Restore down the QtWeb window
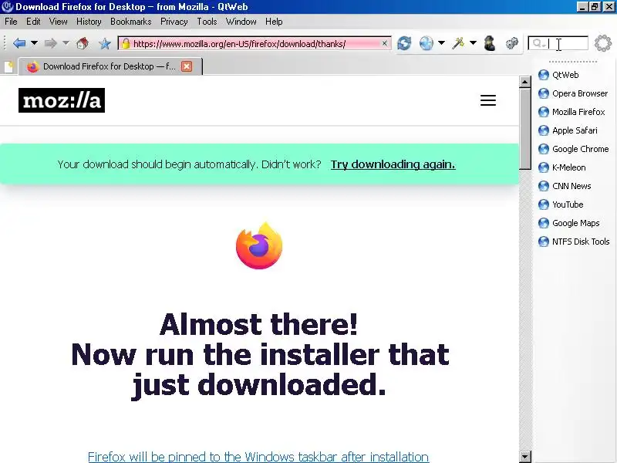The height and width of the screenshot is (463, 617). 595,7
